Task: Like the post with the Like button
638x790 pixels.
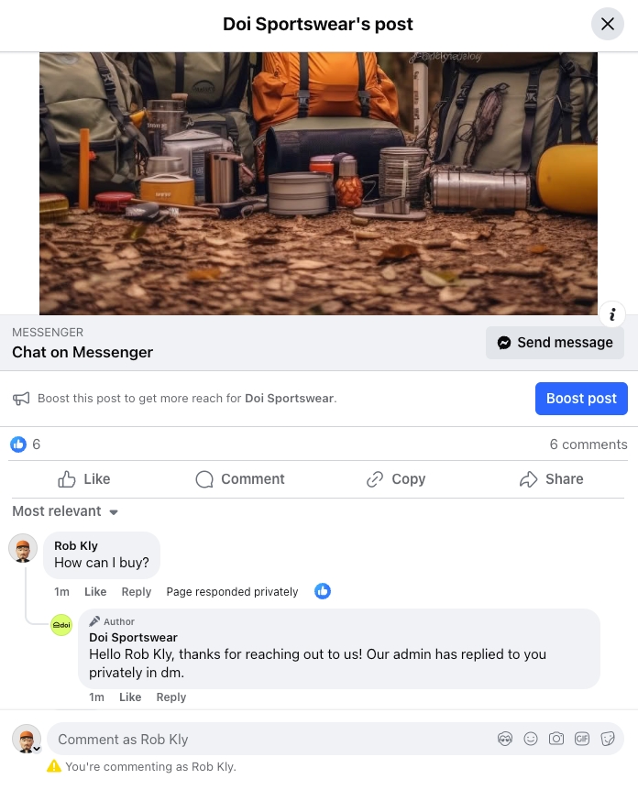Action: point(84,479)
